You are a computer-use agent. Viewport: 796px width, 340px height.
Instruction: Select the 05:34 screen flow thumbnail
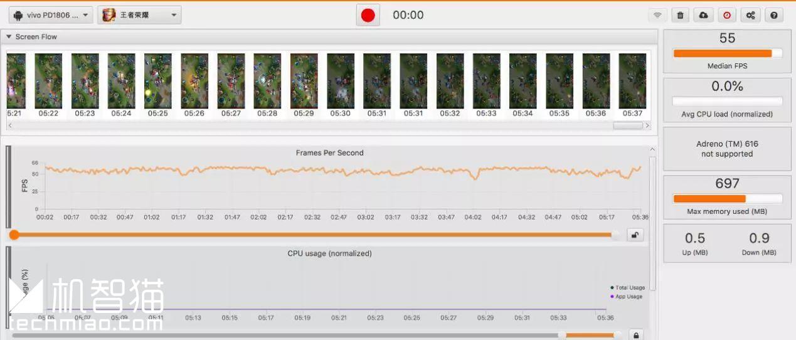click(523, 81)
